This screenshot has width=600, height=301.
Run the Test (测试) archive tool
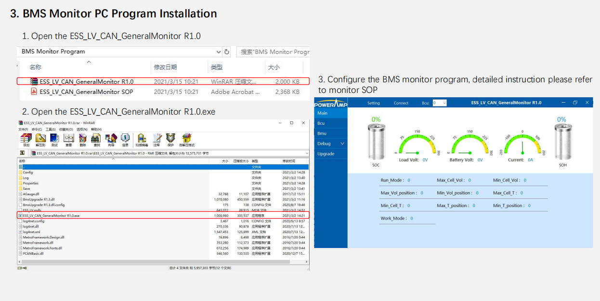coord(53,139)
